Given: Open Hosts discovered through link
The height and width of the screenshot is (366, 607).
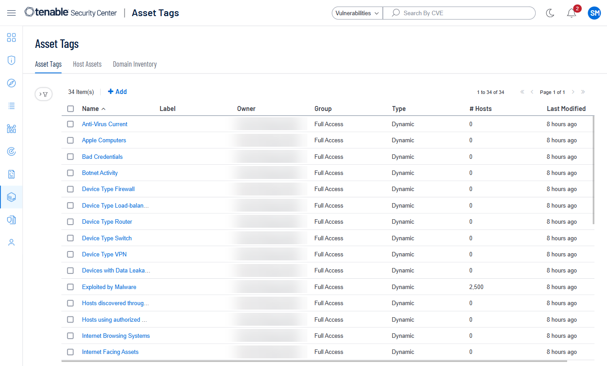Looking at the screenshot, I should click(116, 303).
